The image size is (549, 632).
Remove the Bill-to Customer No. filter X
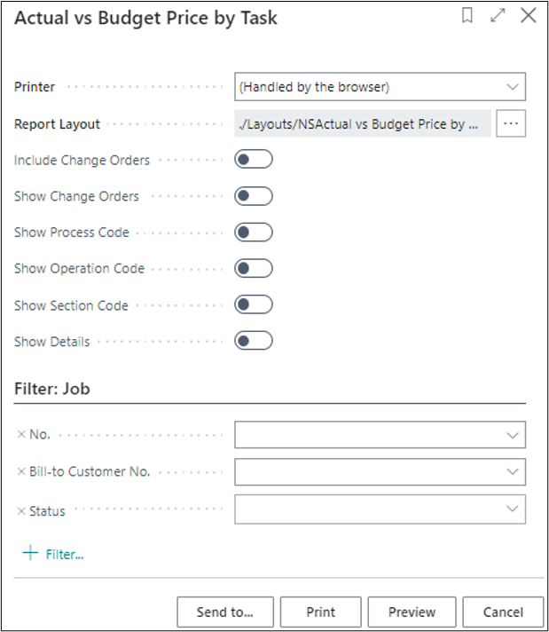[21, 471]
